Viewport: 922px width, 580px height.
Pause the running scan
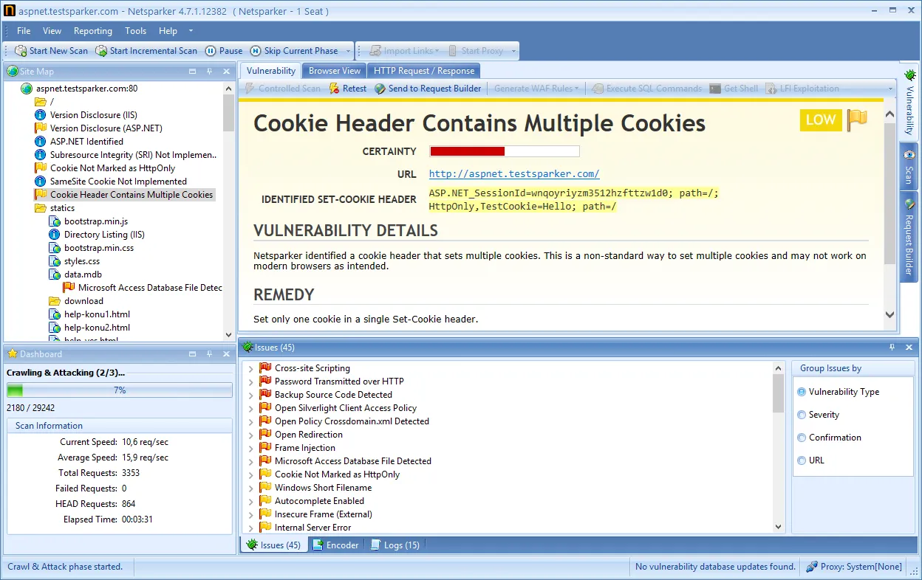pos(223,50)
